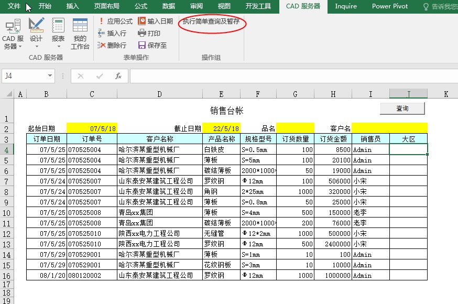Click the 应用公式 icon
The width and height of the screenshot is (458, 304).
[x=102, y=21]
